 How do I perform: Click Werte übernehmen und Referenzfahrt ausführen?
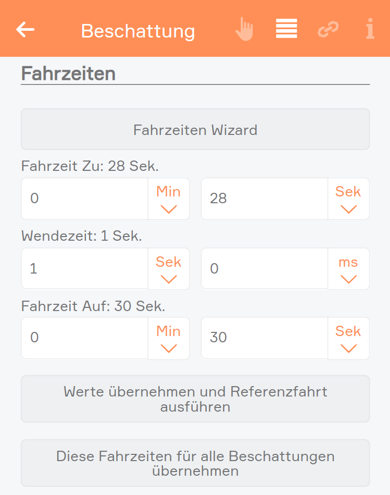195,399
